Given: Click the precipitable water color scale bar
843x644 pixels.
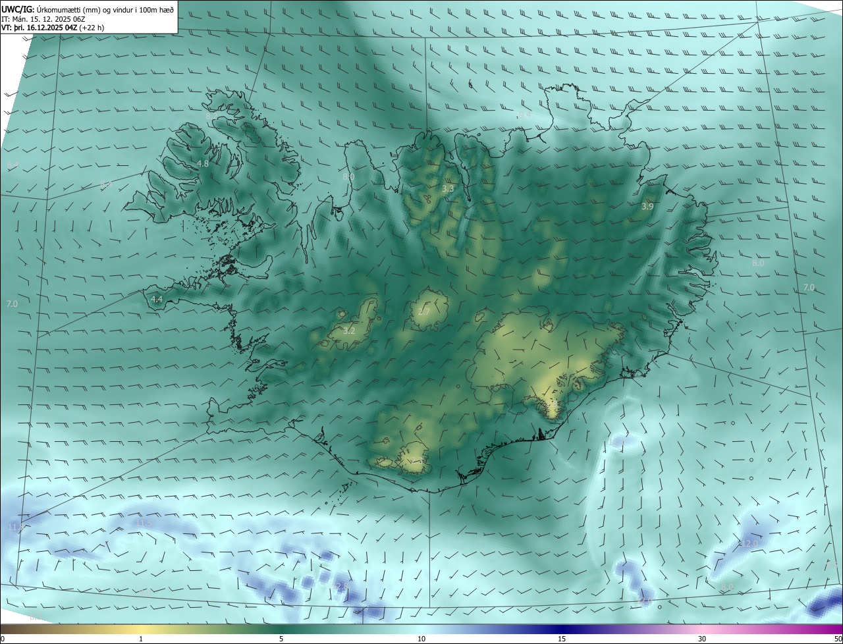Looking at the screenshot, I should pyautogui.click(x=421, y=629).
